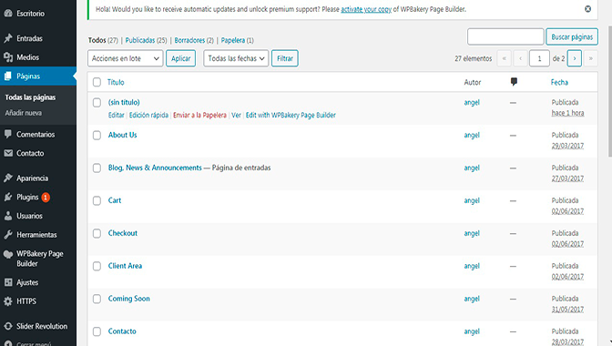Open the Medios menu
This screenshot has width=612, height=346.
point(27,57)
